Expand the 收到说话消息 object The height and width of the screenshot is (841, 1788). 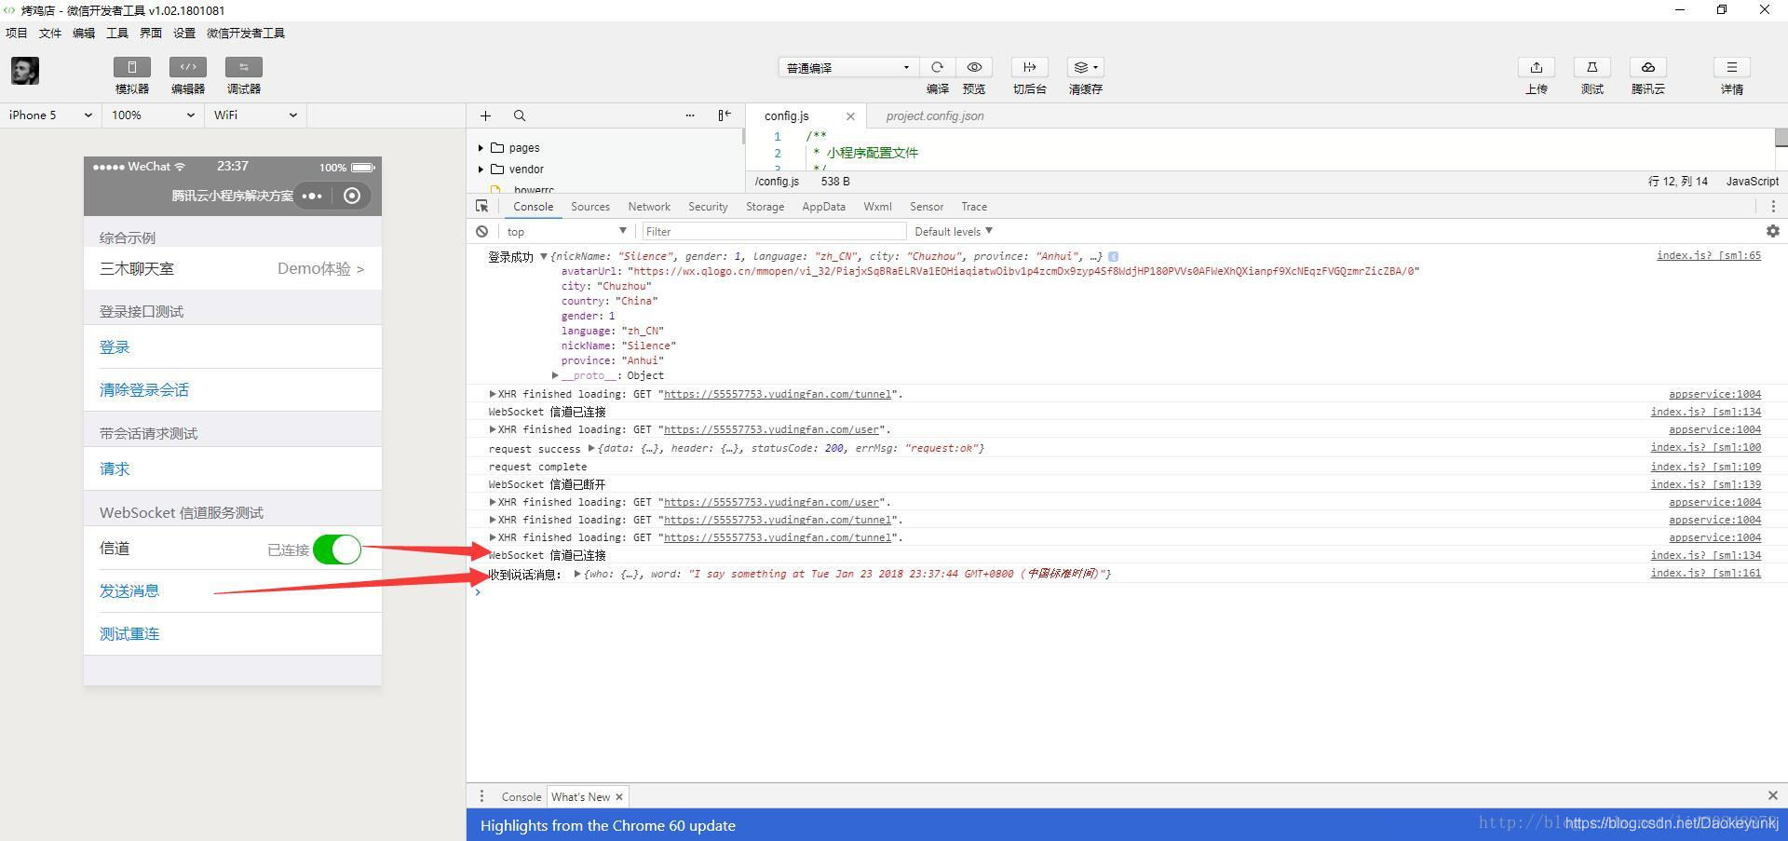point(577,574)
